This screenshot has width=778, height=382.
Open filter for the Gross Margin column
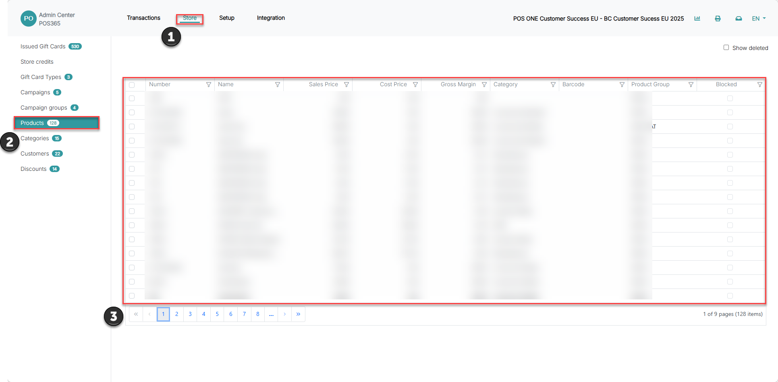point(484,85)
